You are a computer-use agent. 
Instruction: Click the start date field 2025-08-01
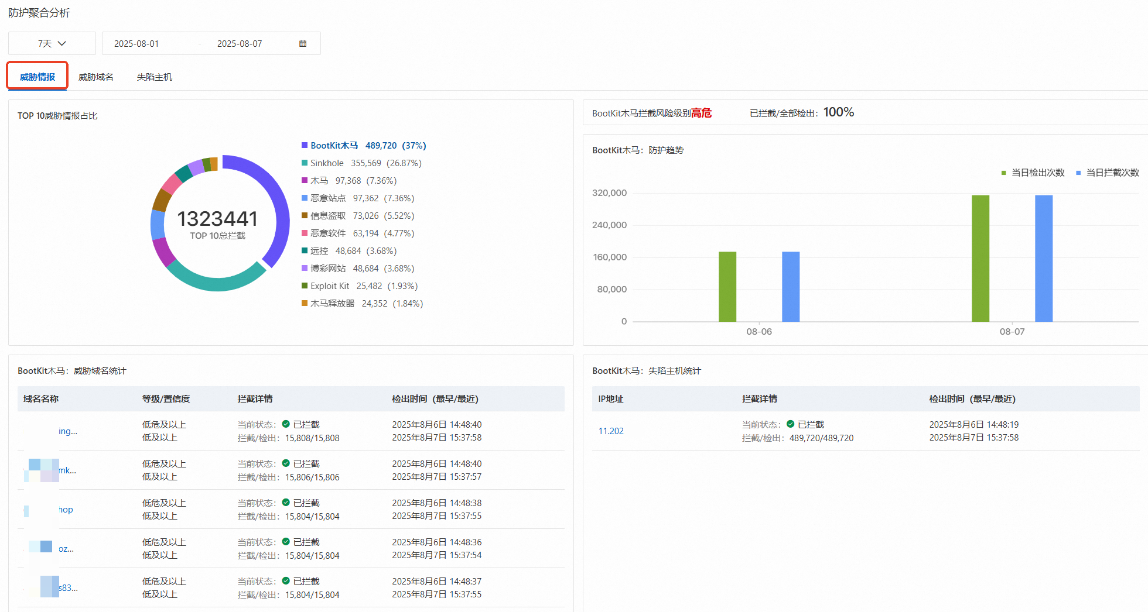pos(136,44)
